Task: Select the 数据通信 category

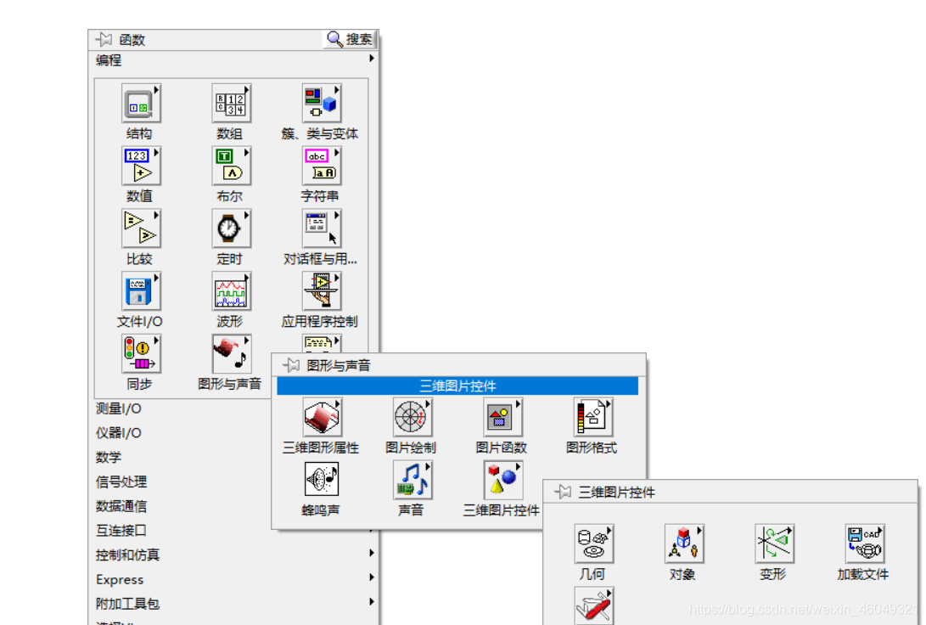Action: click(x=121, y=506)
